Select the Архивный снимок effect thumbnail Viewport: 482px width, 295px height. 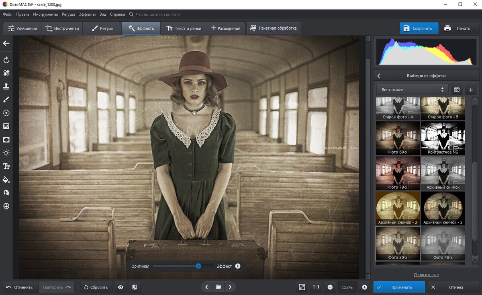pyautogui.click(x=443, y=173)
